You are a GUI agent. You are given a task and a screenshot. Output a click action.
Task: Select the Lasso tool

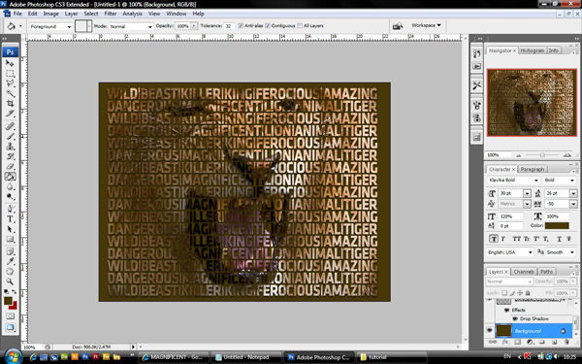pos(10,83)
